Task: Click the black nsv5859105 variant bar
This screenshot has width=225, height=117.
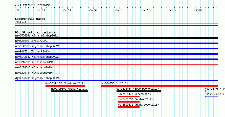Action: point(70,91)
